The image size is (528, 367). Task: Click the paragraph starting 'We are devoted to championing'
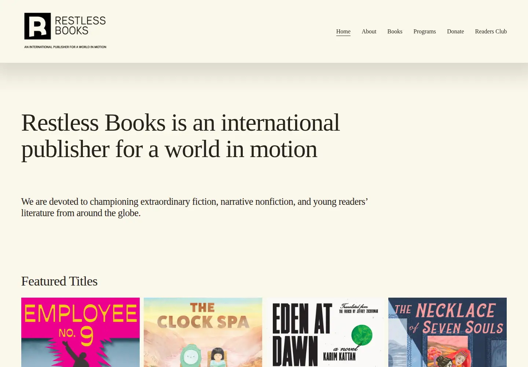(x=194, y=207)
